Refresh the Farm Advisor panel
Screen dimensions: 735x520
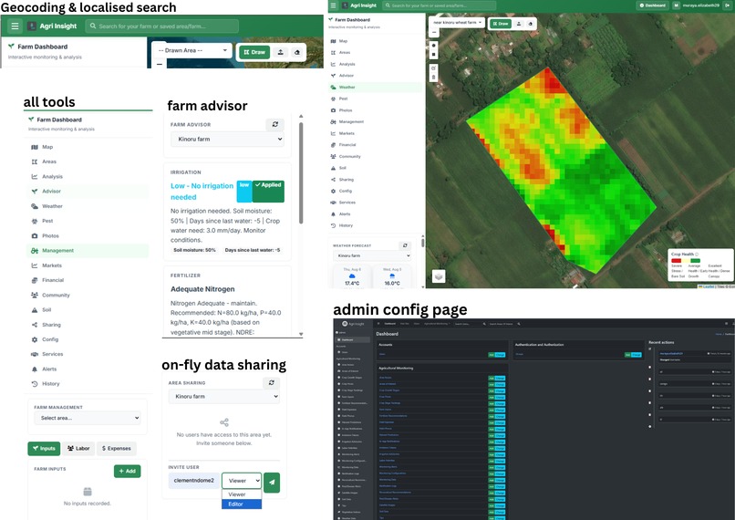coord(275,124)
